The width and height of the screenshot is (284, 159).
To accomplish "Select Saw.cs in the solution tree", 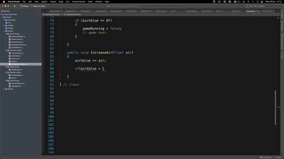I will tap(14, 78).
